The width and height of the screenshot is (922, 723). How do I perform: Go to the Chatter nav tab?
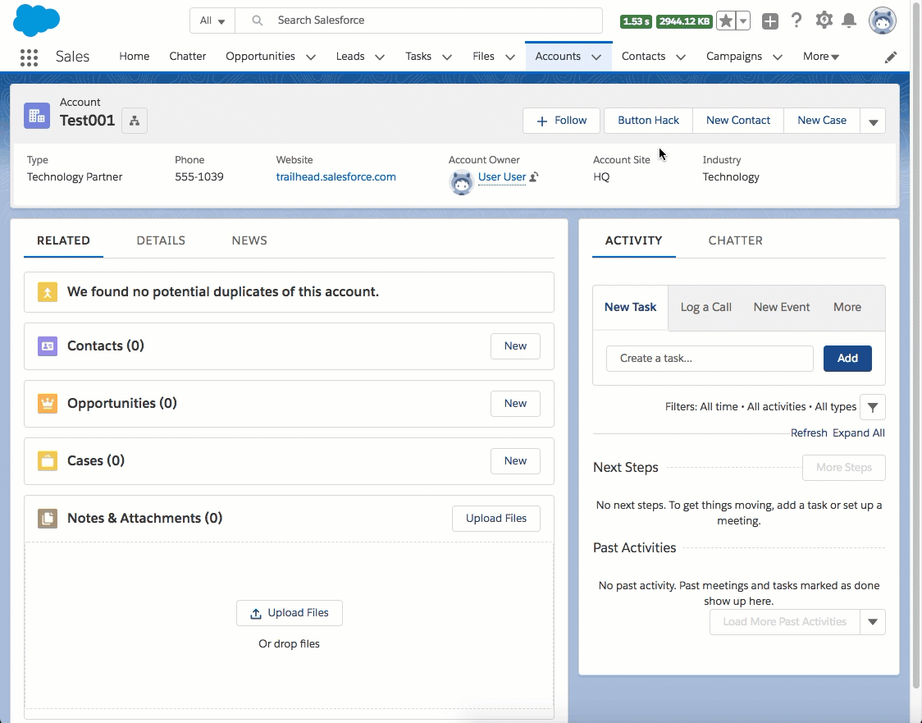pos(188,57)
